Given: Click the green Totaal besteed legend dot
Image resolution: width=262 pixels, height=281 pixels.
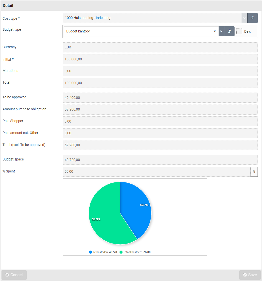Looking at the screenshot, I should coord(121,252).
